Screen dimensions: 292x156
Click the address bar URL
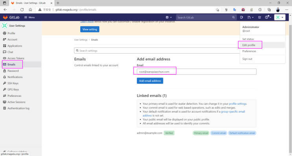pyautogui.click(x=76, y=10)
